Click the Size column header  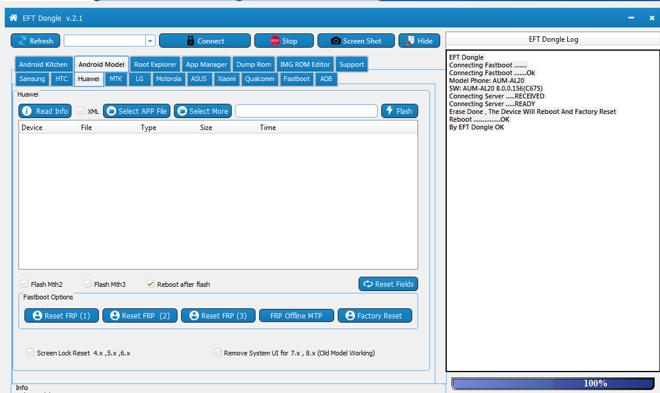(x=228, y=127)
